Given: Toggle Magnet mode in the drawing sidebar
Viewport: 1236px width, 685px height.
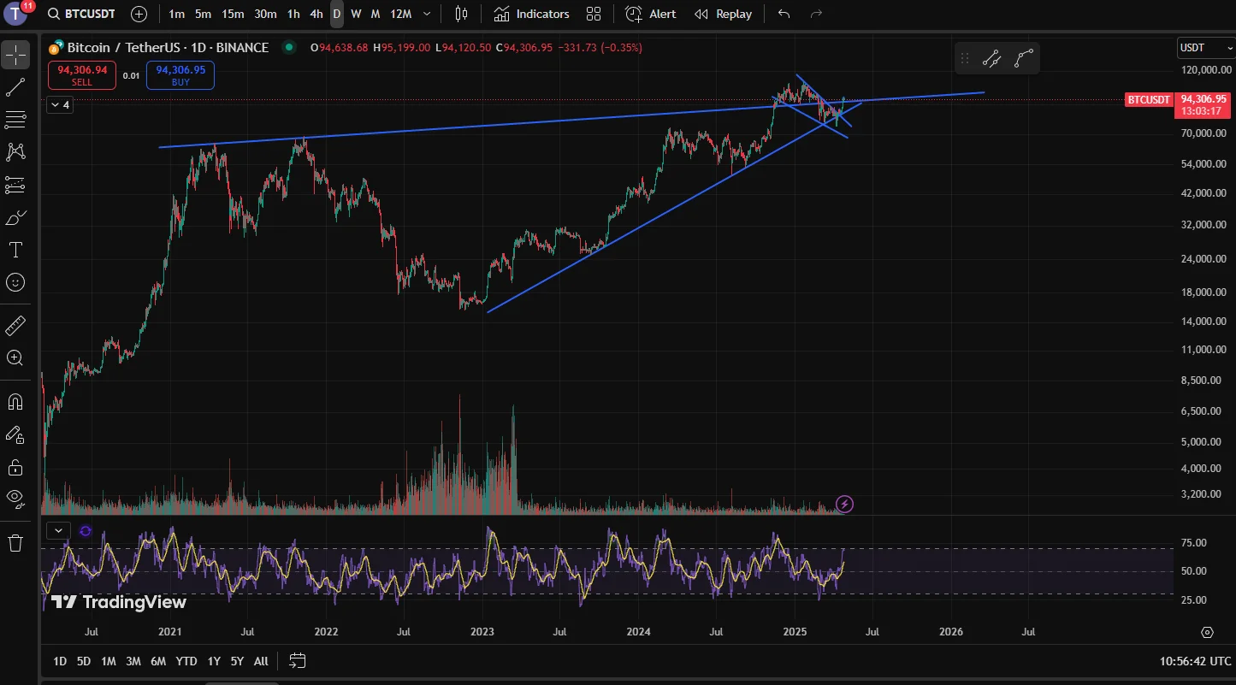Looking at the screenshot, I should (15, 402).
